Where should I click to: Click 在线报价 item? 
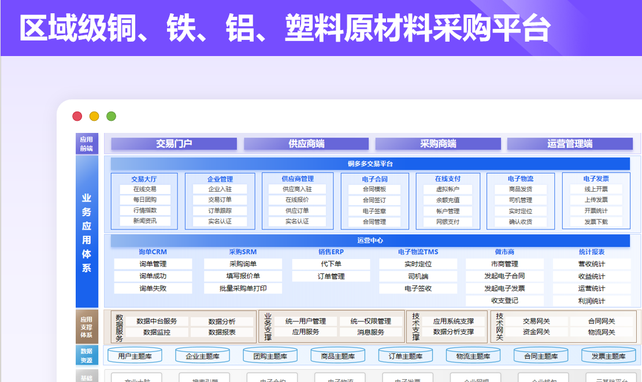(297, 200)
